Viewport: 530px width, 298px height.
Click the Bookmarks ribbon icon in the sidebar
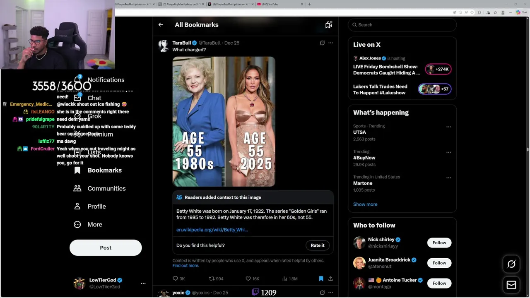coord(77,170)
